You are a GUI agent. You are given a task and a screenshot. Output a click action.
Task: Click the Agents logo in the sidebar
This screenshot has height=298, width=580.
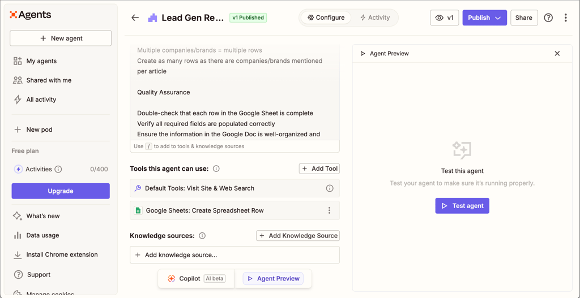(x=31, y=15)
